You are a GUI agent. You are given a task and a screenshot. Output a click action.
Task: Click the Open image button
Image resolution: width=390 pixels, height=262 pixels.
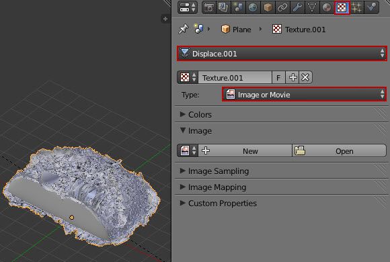click(x=340, y=151)
